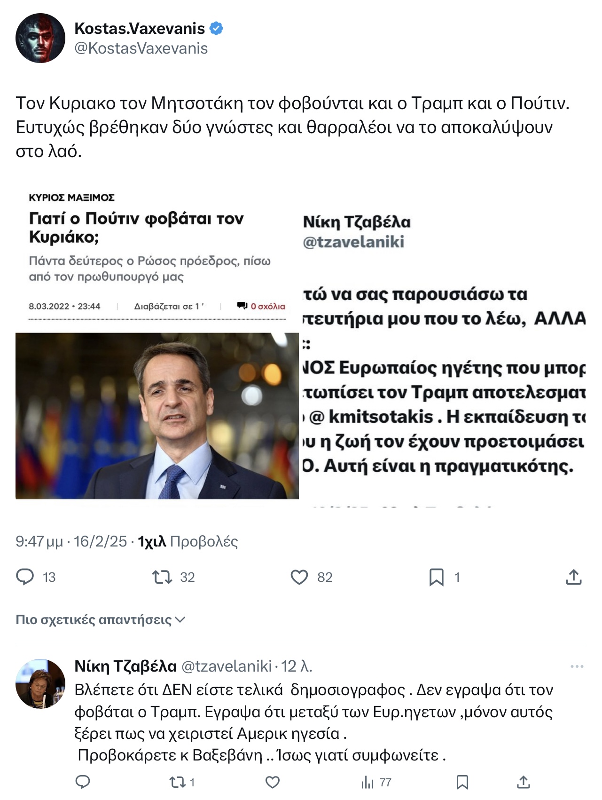The height and width of the screenshot is (800, 602).
Task: Click the verified badge next to Kostas.Vaxevanis
Action: pyautogui.click(x=216, y=29)
